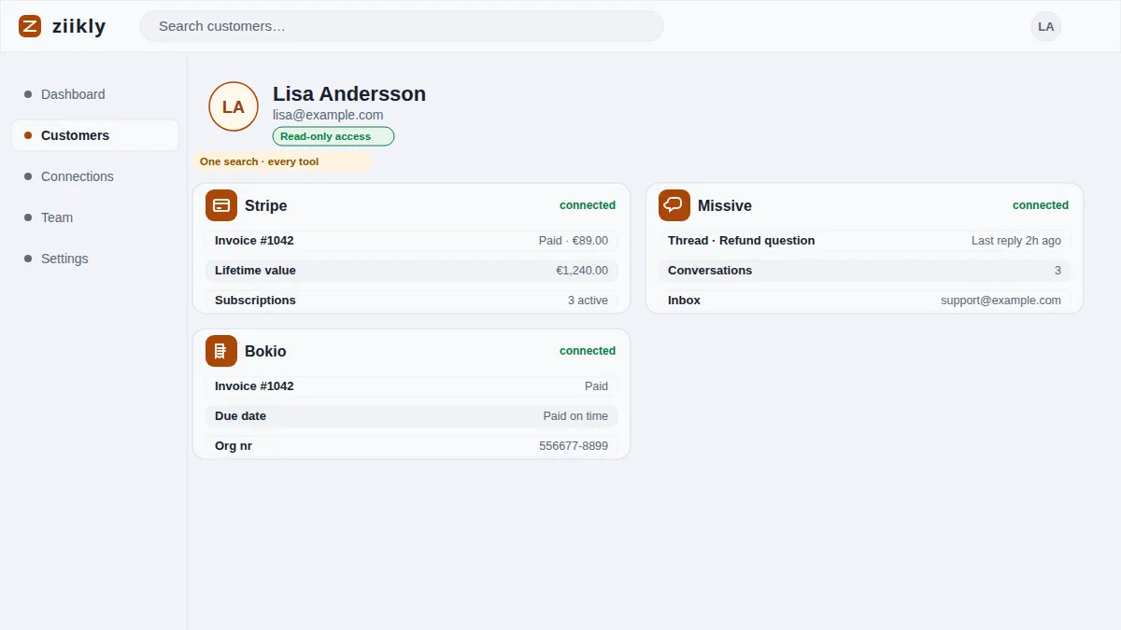The image size is (1121, 630).
Task: Select the Conversations row
Action: [x=864, y=271]
